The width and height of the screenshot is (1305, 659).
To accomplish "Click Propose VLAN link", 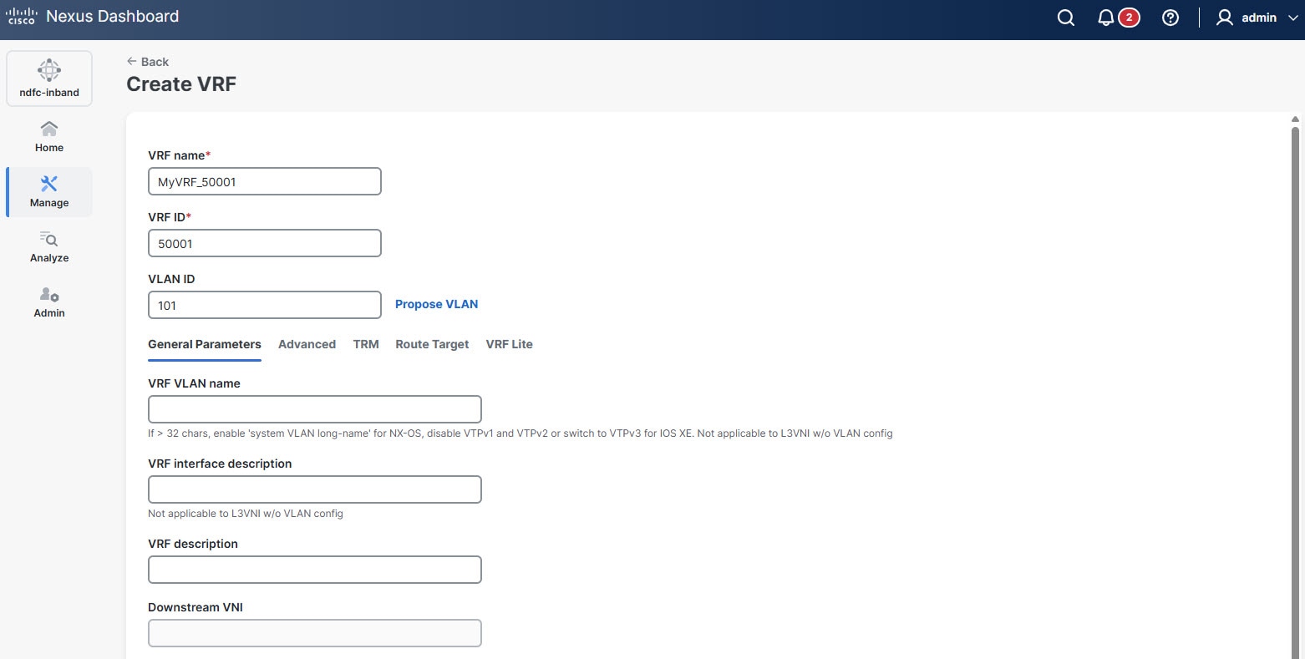I will pyautogui.click(x=436, y=304).
